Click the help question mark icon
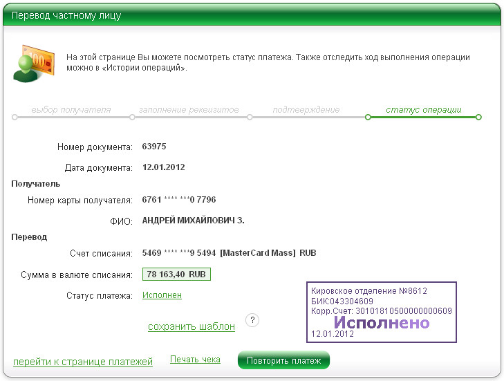504x381 pixels. [x=252, y=320]
